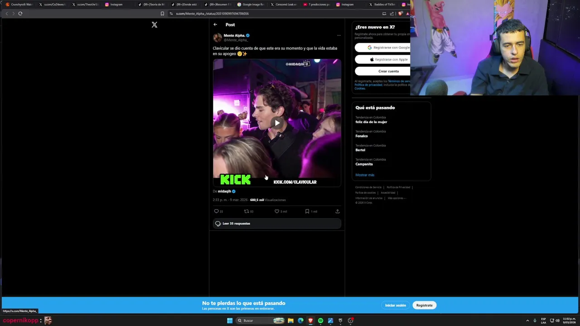
Task: Click the @Mente_Alpha_ handle
Action: point(236,40)
